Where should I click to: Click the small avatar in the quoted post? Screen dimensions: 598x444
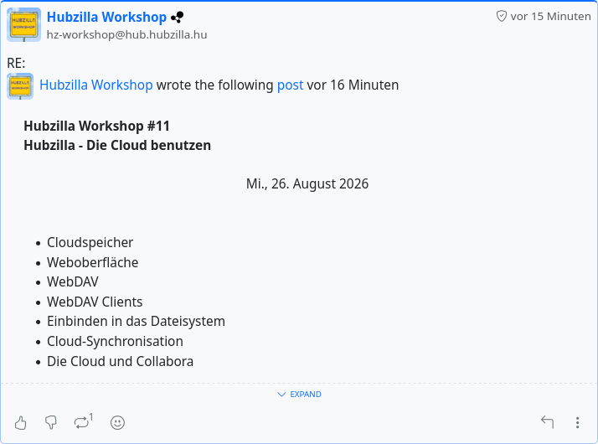20,86
